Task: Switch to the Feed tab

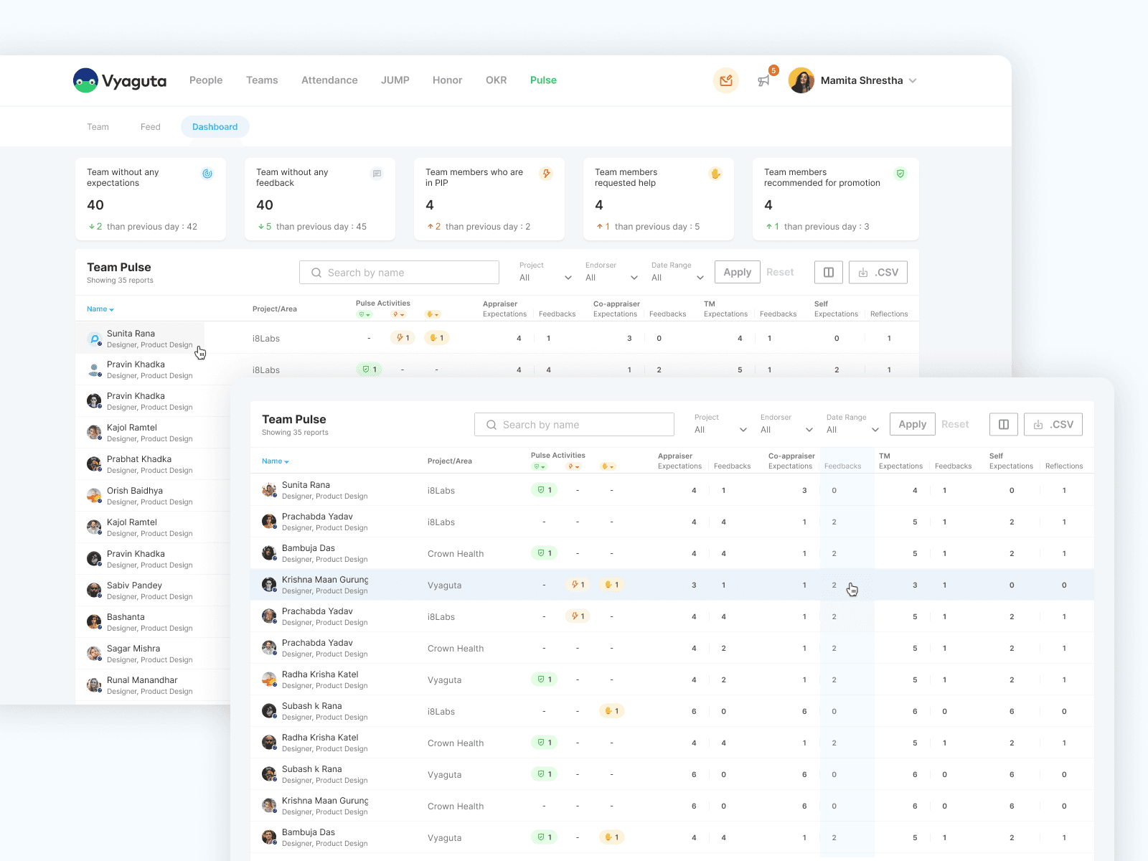Action: coord(151,127)
